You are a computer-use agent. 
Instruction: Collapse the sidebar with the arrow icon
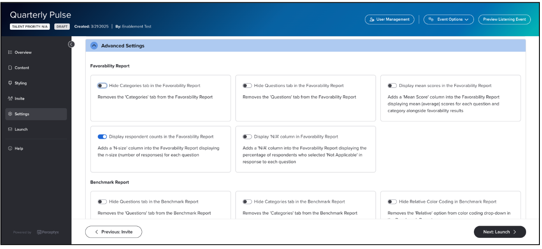pyautogui.click(x=72, y=44)
